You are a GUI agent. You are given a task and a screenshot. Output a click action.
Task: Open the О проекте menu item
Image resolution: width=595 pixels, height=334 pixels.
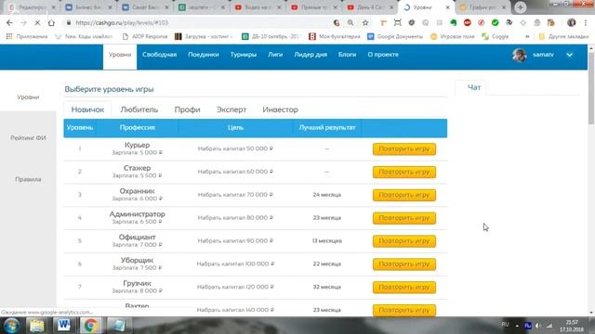pos(383,55)
